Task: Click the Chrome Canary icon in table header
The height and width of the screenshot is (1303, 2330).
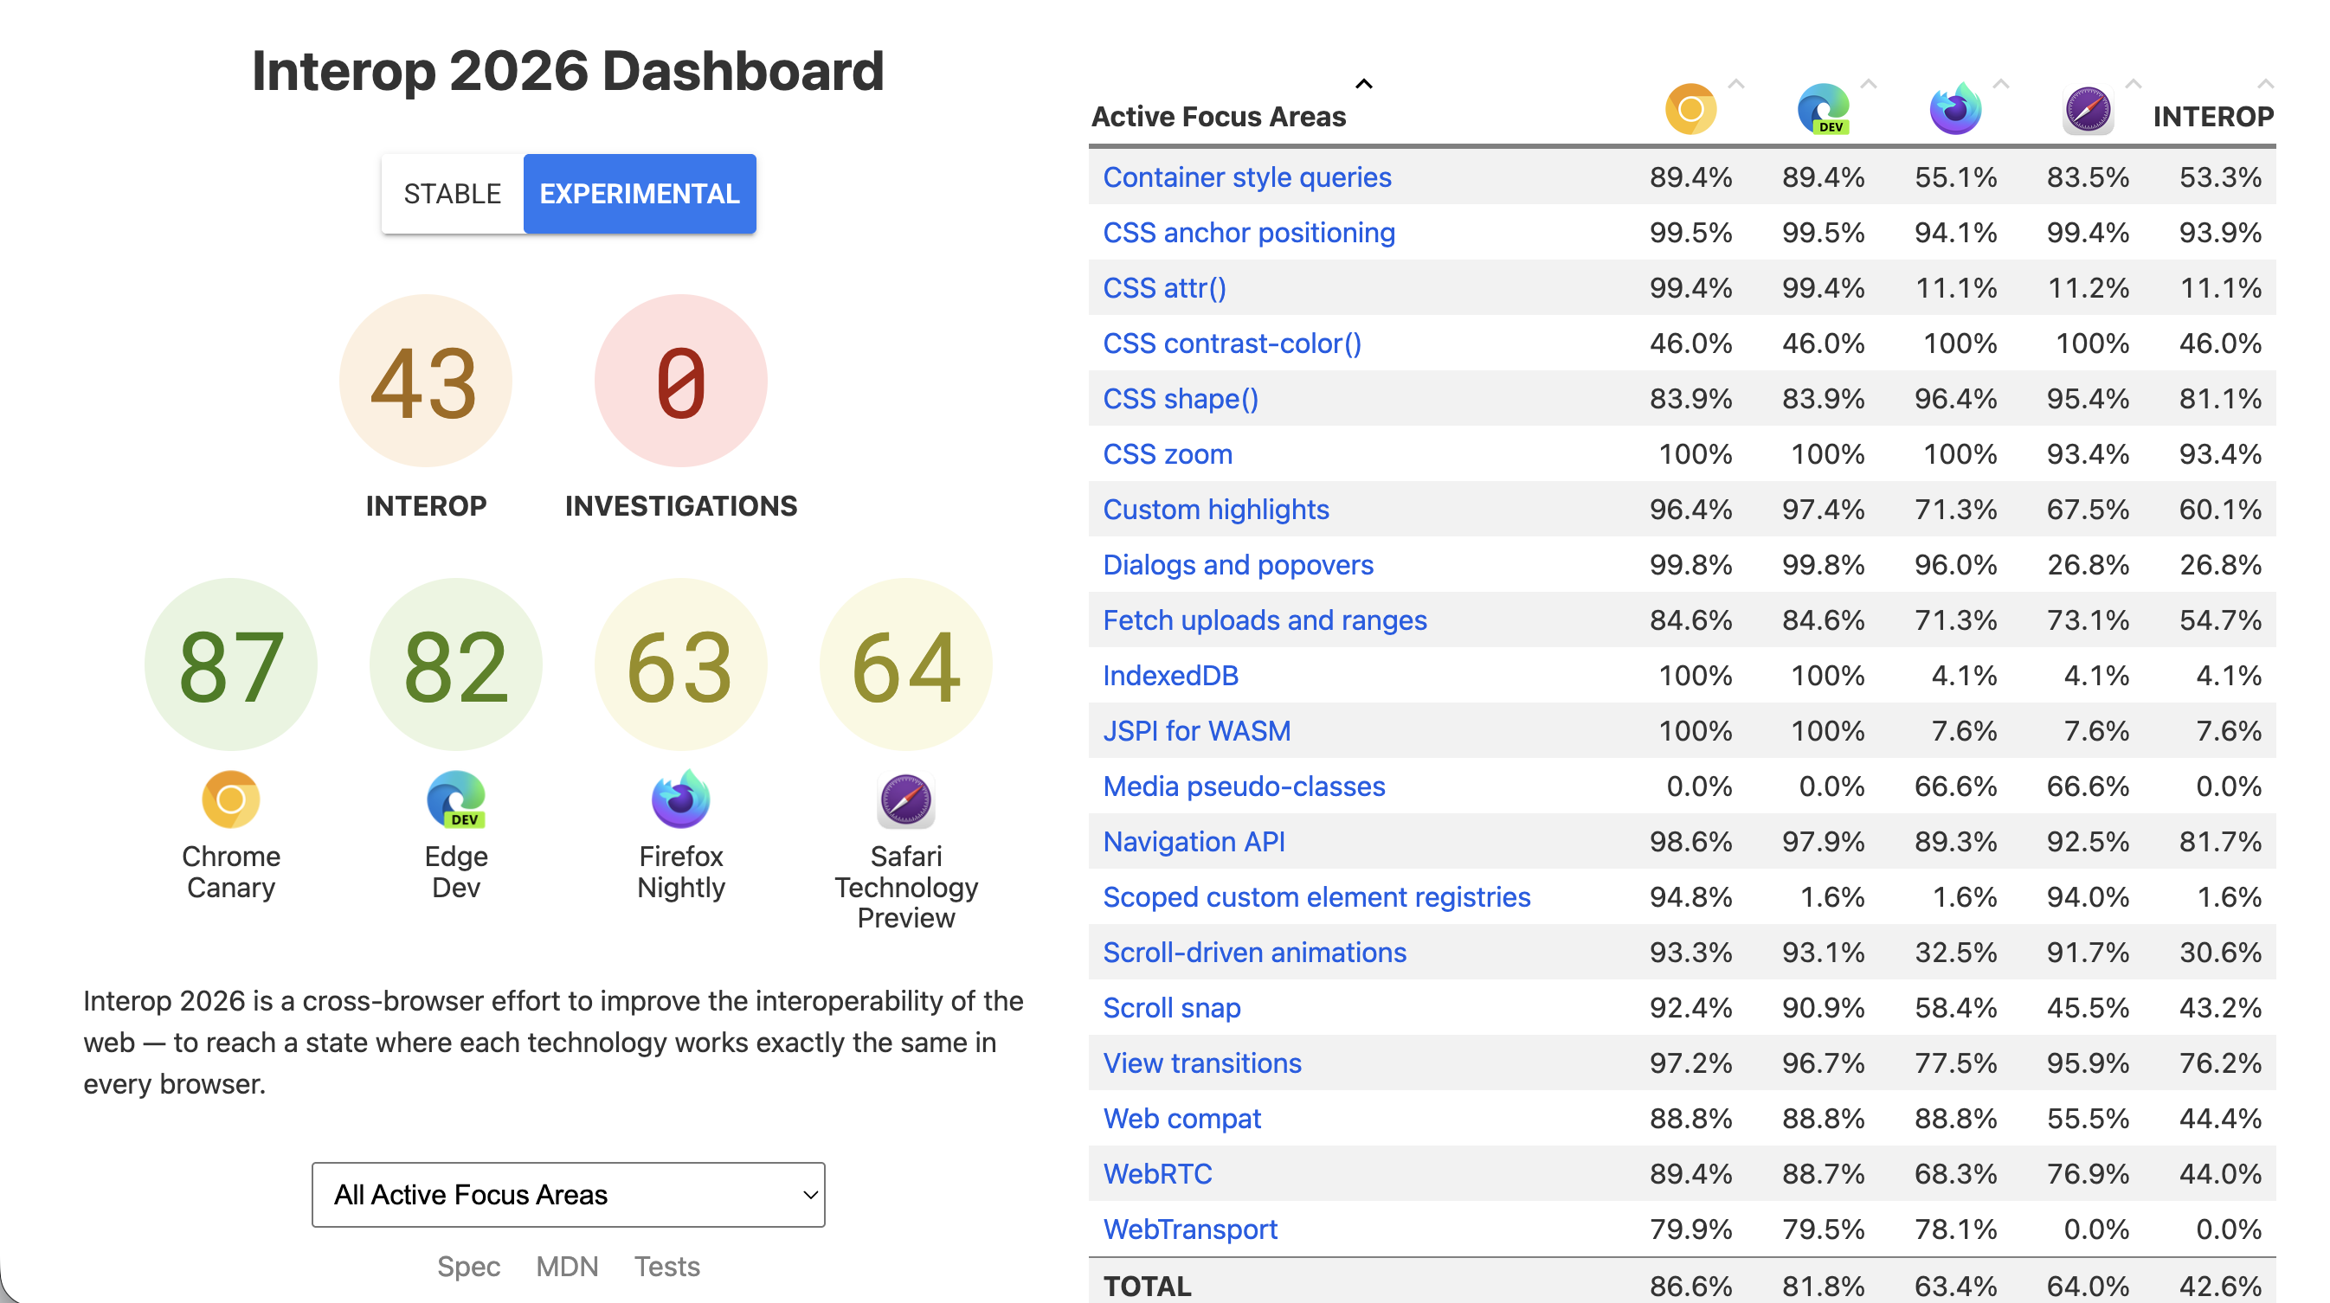Action: pyautogui.click(x=1690, y=109)
